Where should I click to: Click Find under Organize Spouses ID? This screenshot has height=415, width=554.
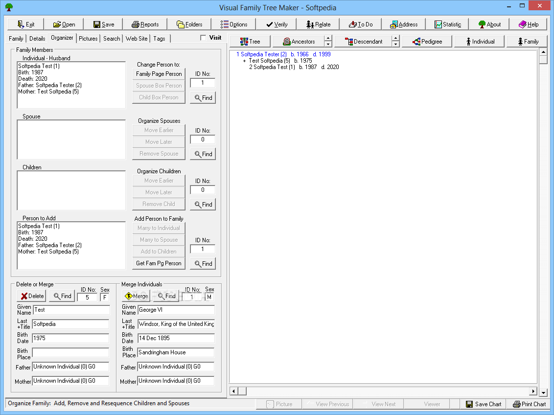[203, 154]
